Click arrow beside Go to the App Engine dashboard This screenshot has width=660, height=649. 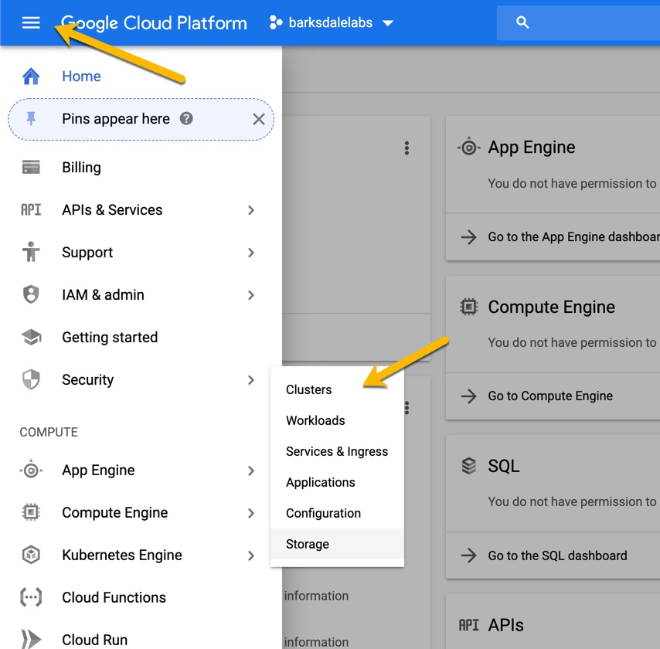(x=468, y=237)
